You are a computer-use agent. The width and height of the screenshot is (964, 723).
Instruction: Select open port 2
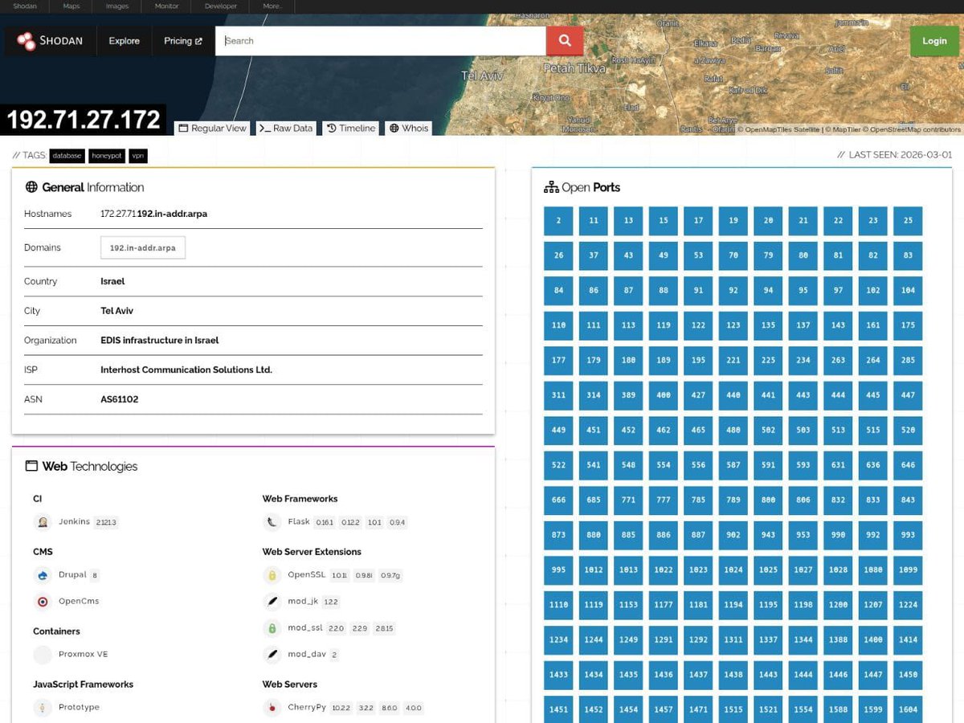point(558,221)
